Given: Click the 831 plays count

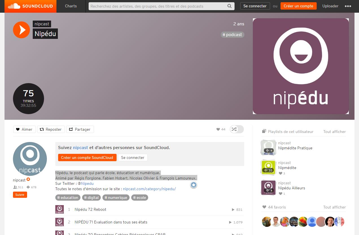Looking at the screenshot, I should click(237, 210).
